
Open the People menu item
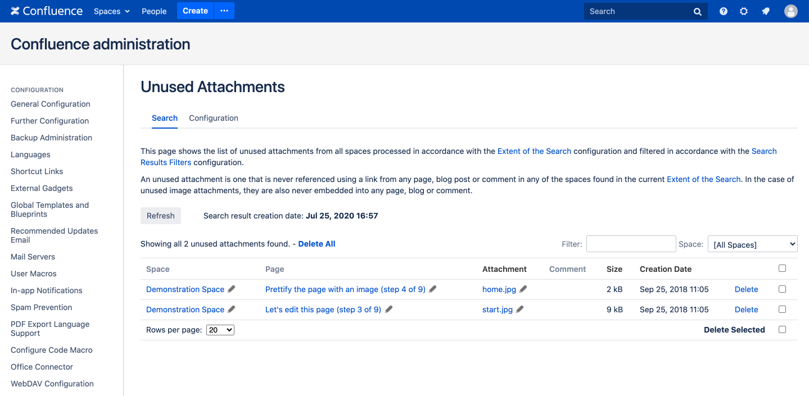tap(154, 11)
